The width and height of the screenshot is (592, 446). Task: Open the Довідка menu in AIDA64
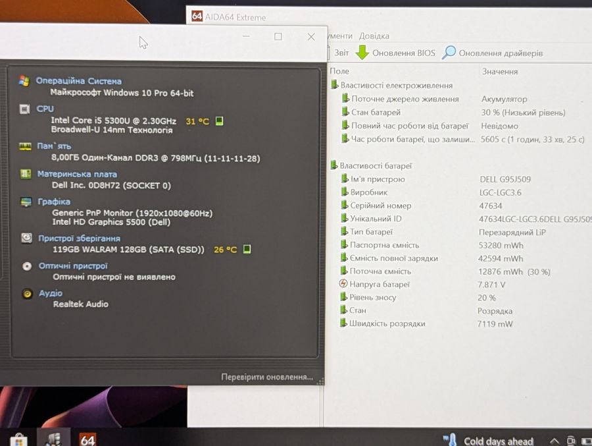[374, 36]
